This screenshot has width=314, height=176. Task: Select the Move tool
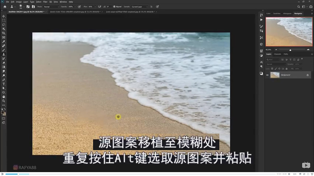[x=4, y=16]
